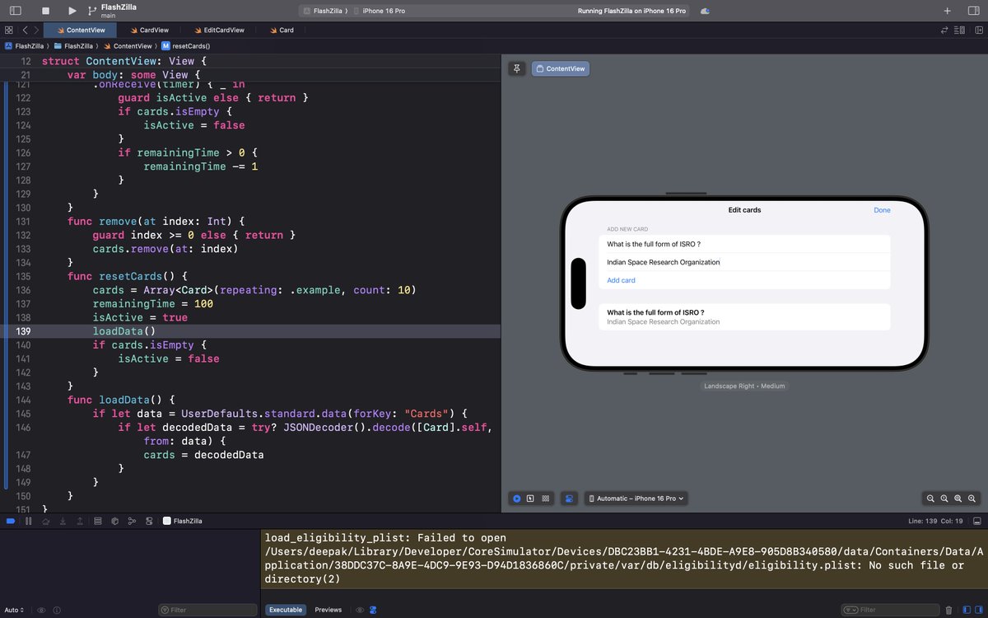Click the swap editor arrows icon

(x=944, y=30)
